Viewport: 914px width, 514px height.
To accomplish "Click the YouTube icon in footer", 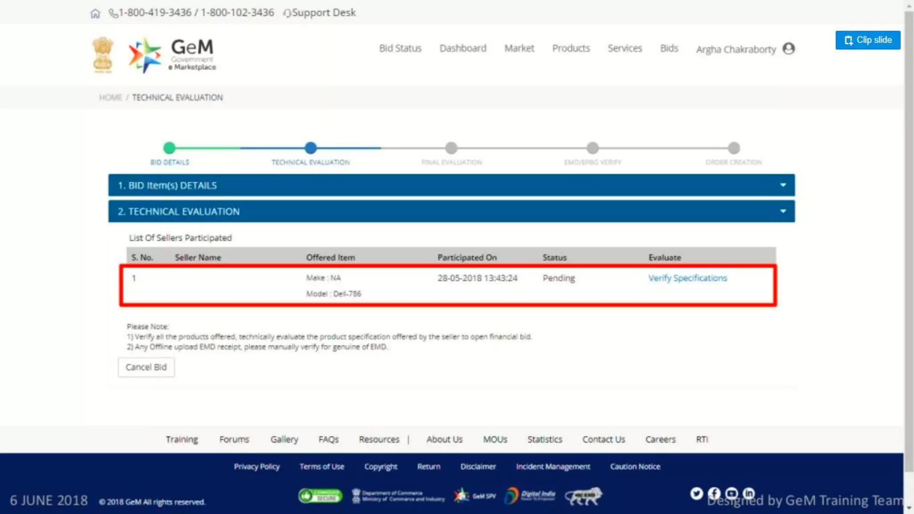I will pos(731,493).
